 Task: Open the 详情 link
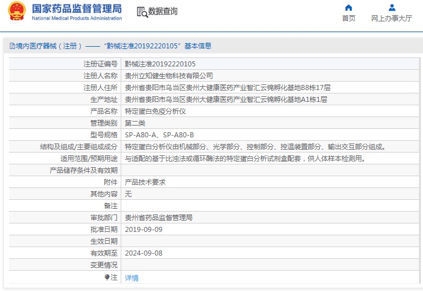(x=131, y=277)
